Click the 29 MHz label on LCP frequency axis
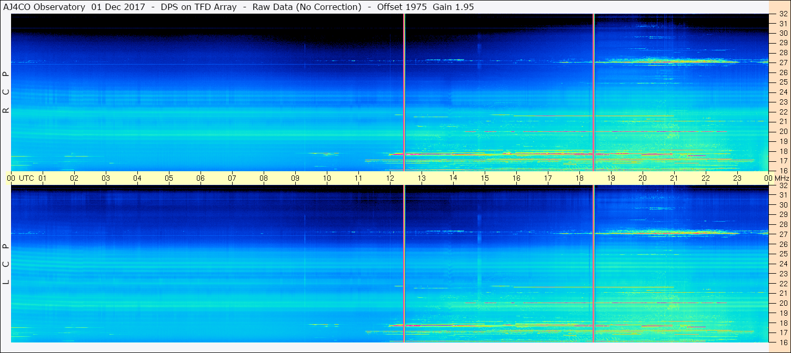 [x=783, y=215]
